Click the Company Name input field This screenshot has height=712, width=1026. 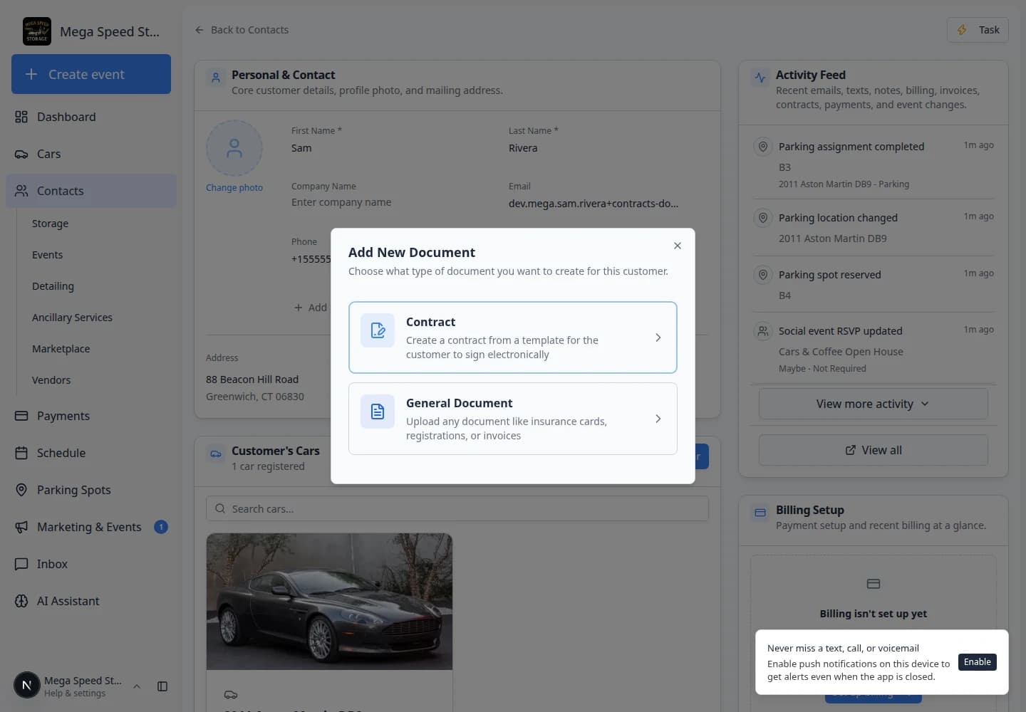[391, 202]
